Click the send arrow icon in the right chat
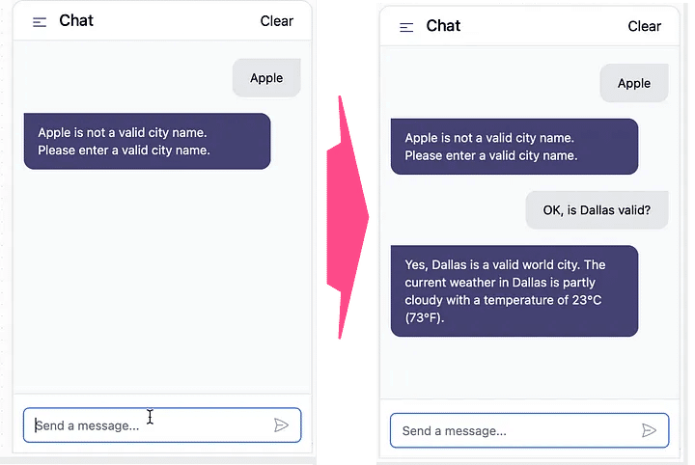The width and height of the screenshot is (695, 465). click(649, 430)
